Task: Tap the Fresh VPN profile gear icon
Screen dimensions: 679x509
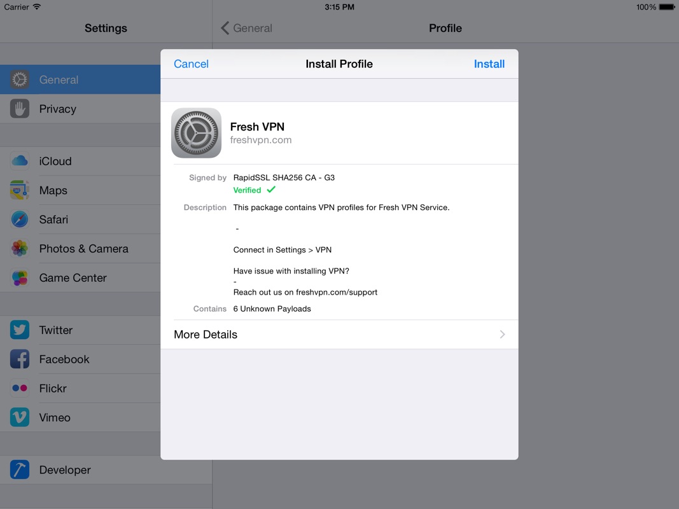Action: click(x=196, y=133)
